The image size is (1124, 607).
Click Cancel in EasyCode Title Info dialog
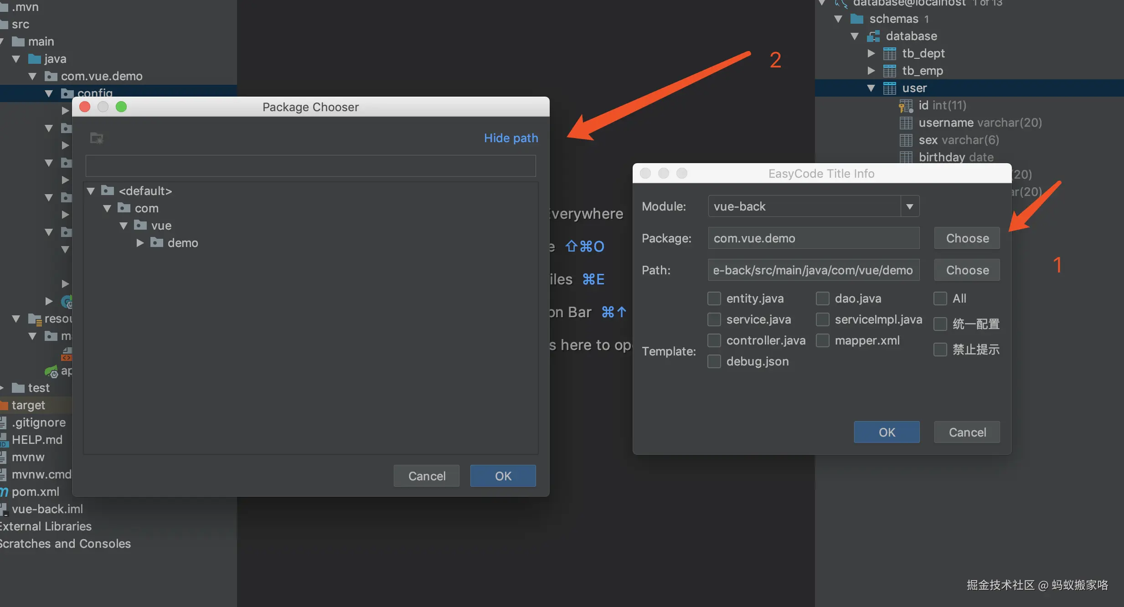[967, 432]
